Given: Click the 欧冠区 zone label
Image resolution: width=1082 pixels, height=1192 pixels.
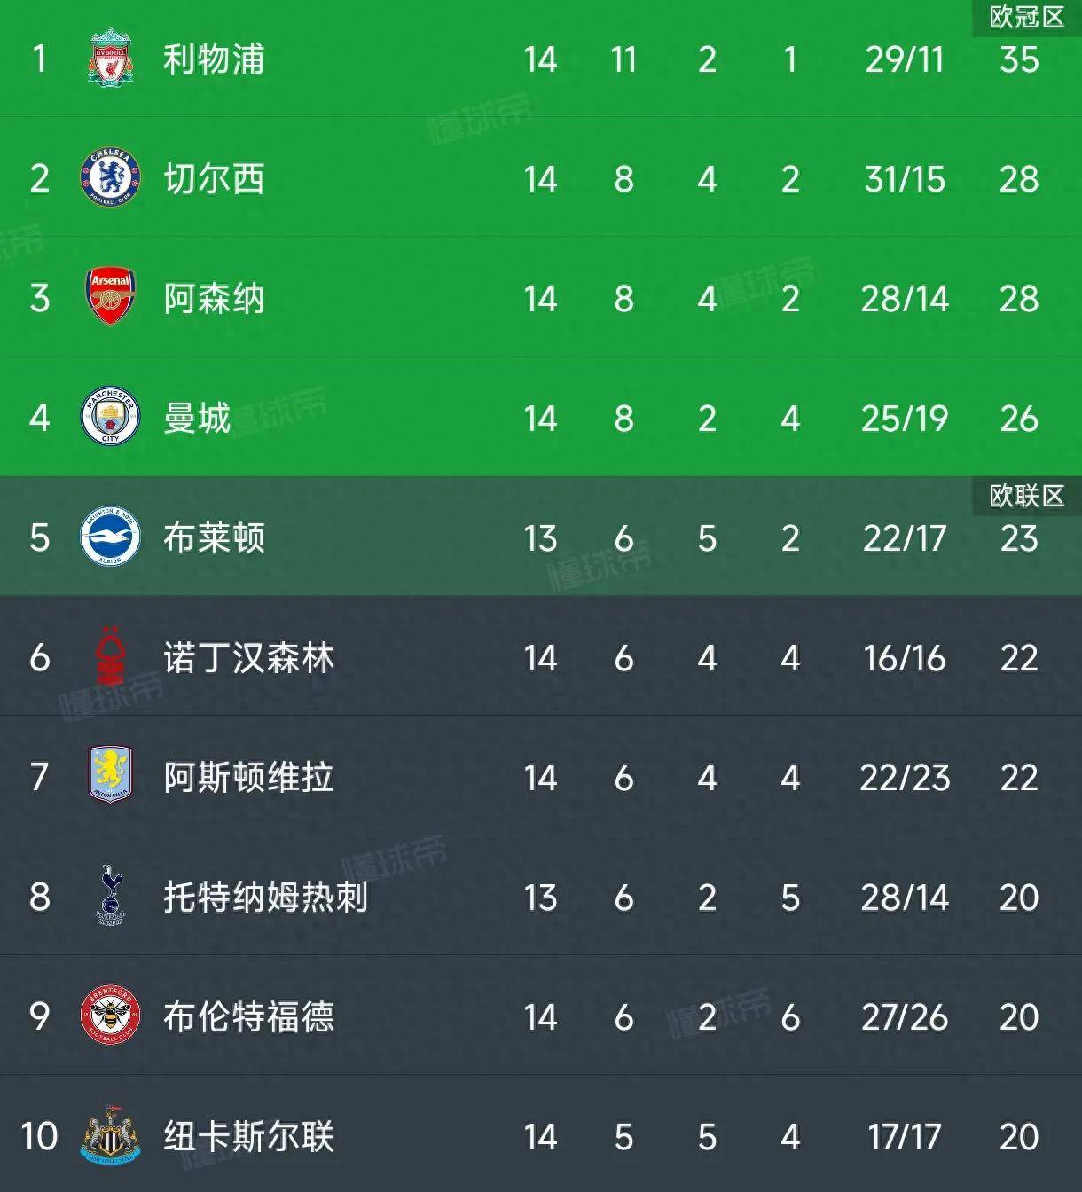Looking at the screenshot, I should click(x=1026, y=17).
